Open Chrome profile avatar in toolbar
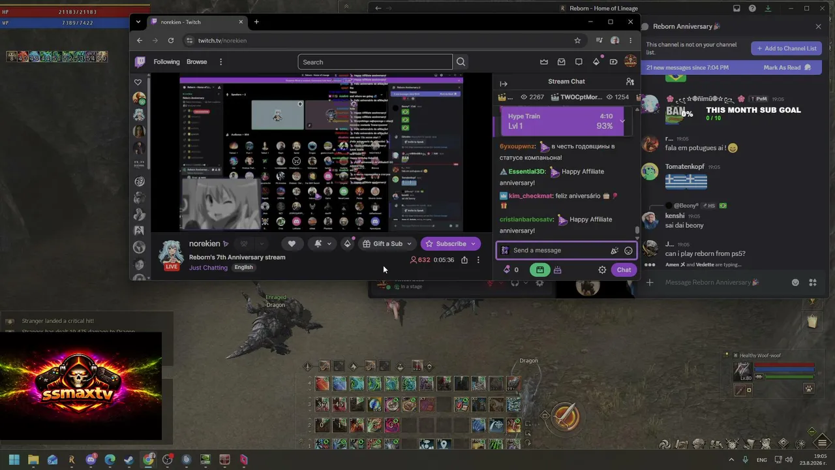The height and width of the screenshot is (470, 835). 615,40
